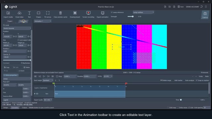Click the X position keyframe diamond
The image size is (212, 119).
(16, 37)
